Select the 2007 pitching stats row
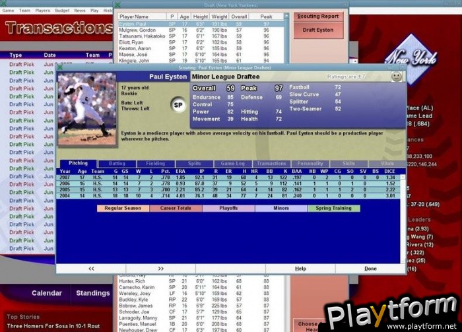This screenshot has width=462, height=332. click(228, 178)
